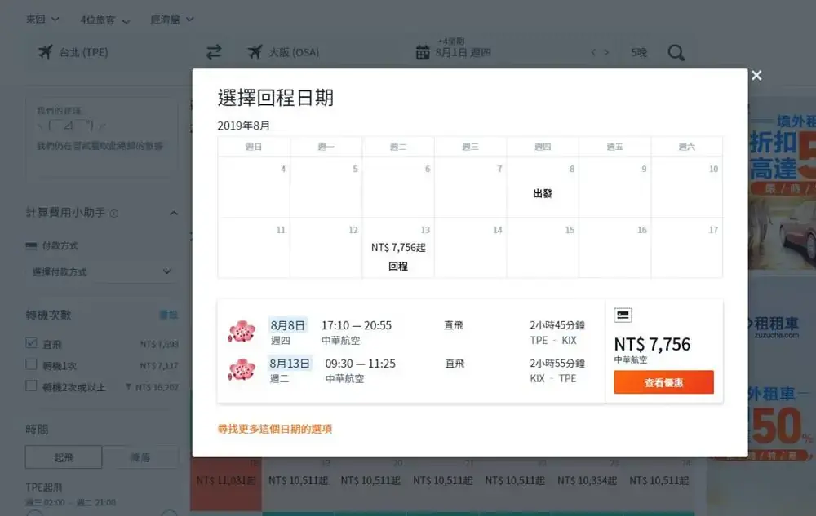
Task: Click the 8月1日 週四 date field
Action: point(463,52)
